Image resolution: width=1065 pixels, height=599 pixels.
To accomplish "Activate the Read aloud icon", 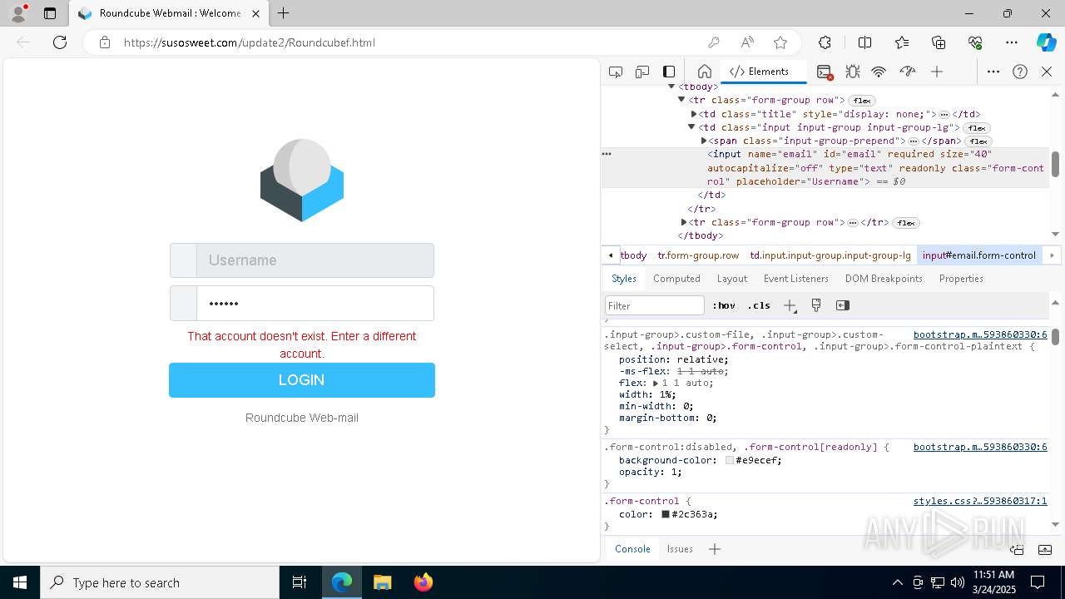I will pos(747,42).
